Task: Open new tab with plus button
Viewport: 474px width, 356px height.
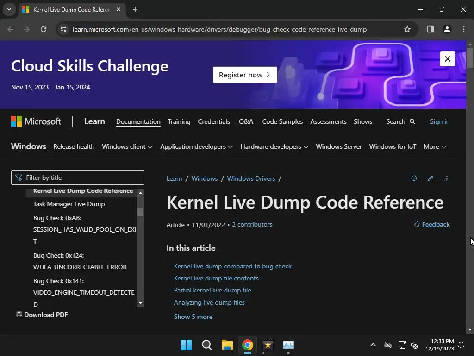Action: click(x=135, y=9)
